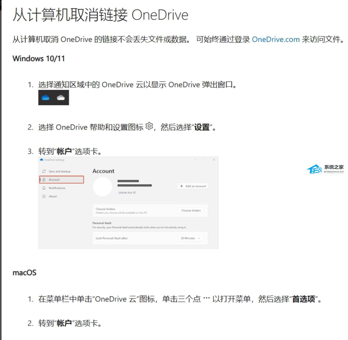The image size is (348, 340).
Task: Click the bold 首选项 word
Action: (x=304, y=299)
